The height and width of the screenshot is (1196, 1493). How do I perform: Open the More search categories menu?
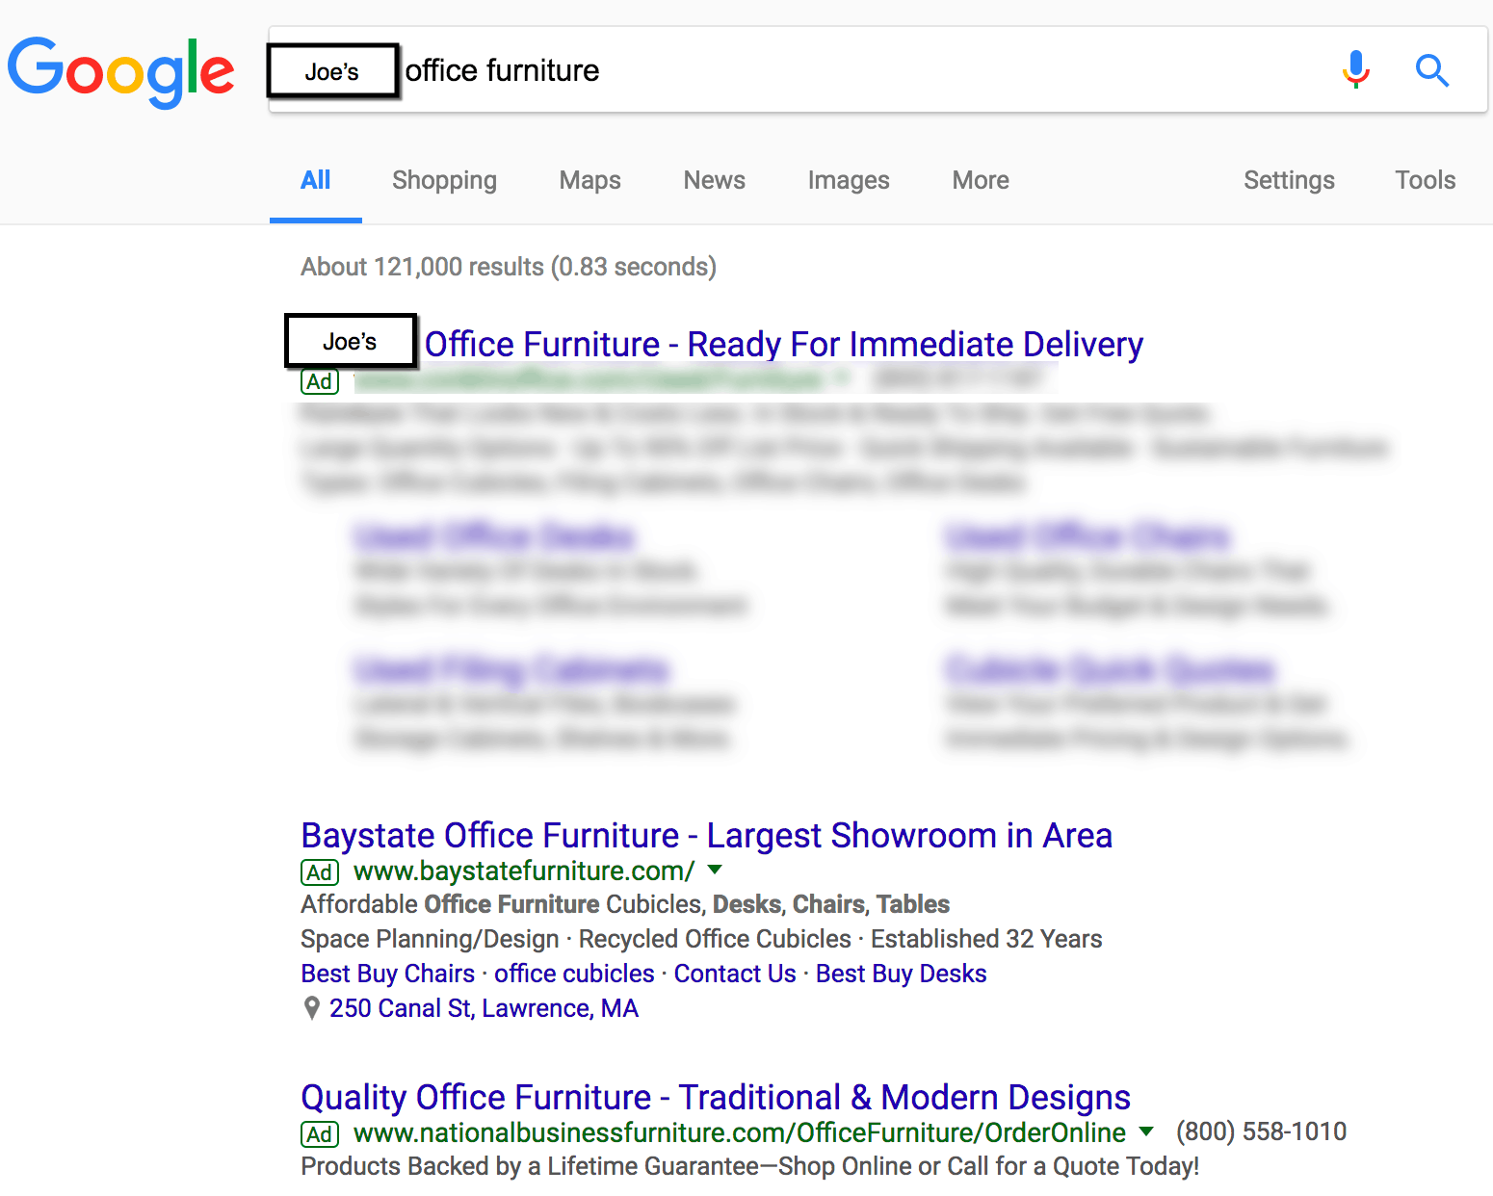point(980,180)
